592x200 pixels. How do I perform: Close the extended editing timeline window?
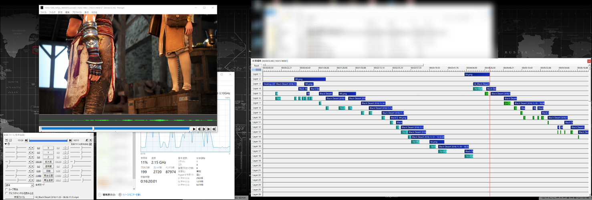(x=589, y=61)
